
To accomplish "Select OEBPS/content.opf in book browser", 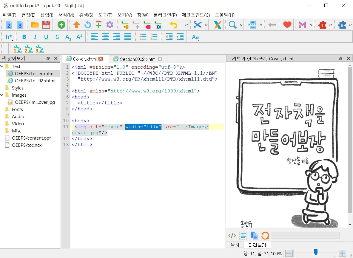I will pos(31,138).
